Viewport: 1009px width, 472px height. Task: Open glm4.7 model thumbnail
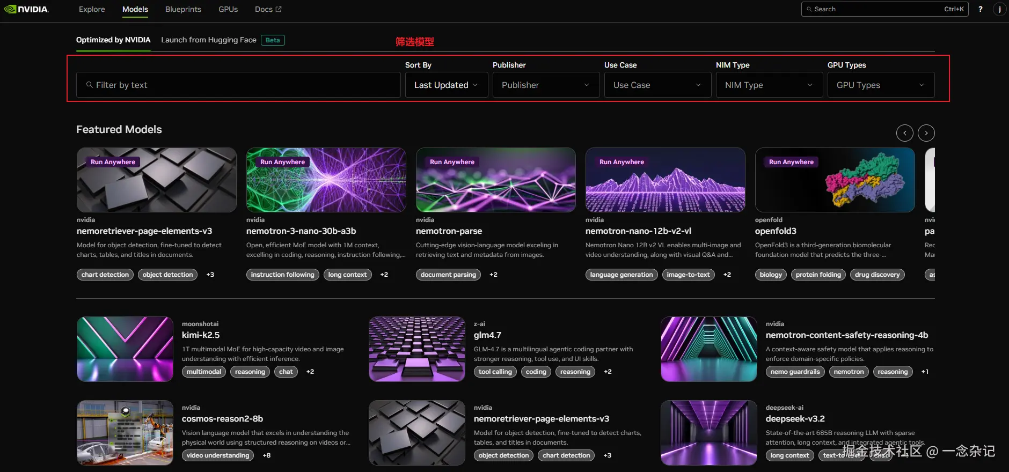click(417, 349)
